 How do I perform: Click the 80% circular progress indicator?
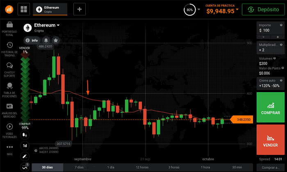(189, 10)
